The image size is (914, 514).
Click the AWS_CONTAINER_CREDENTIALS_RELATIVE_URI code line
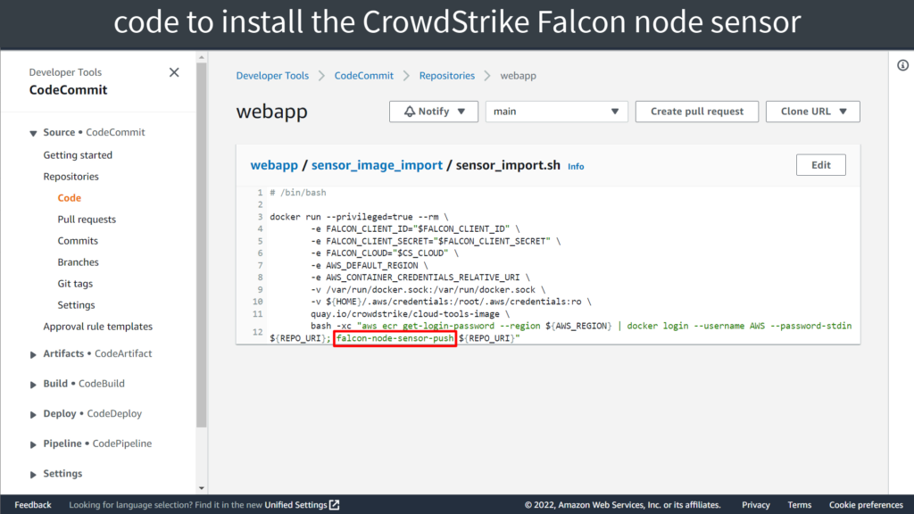[420, 278]
